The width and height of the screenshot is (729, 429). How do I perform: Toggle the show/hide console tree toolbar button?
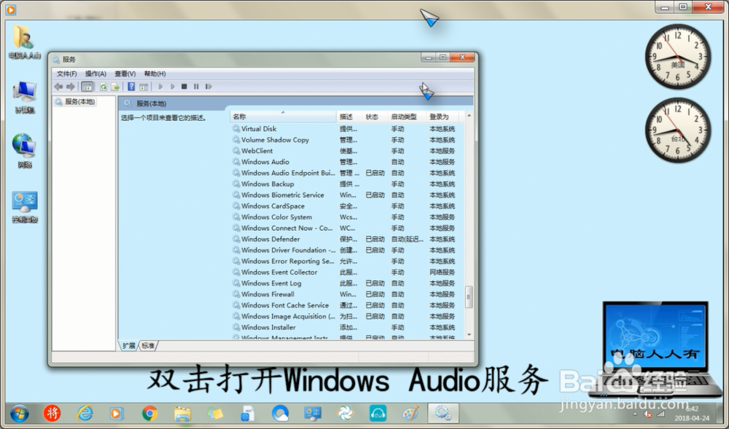[87, 87]
